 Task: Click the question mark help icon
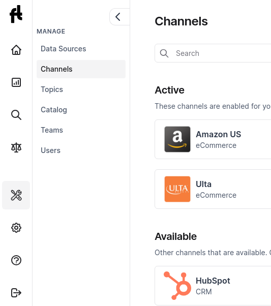pos(16,260)
